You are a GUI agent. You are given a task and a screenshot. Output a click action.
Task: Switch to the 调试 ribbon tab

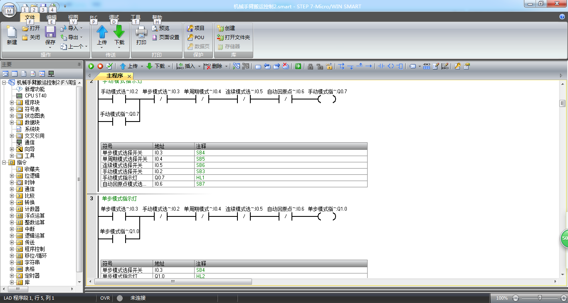point(114,17)
